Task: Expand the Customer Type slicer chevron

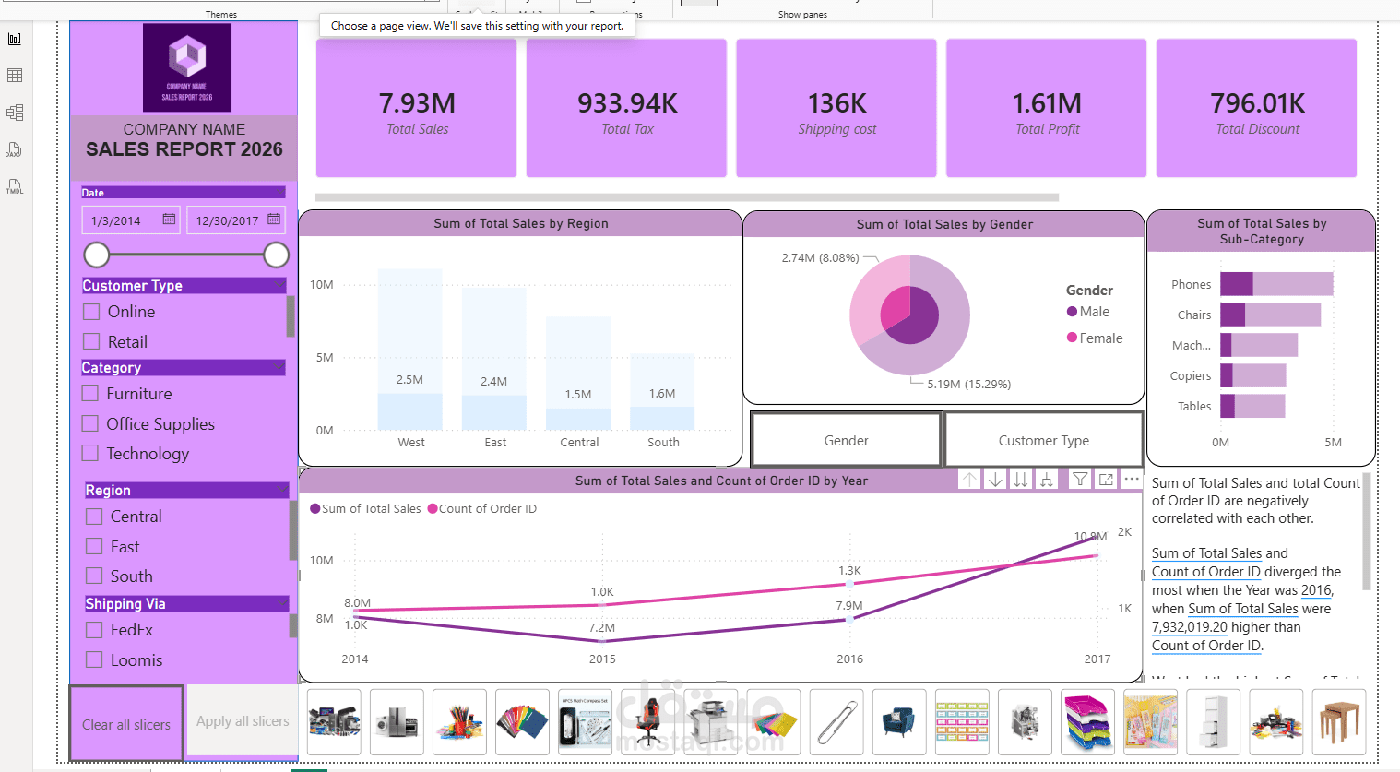Action: pos(278,285)
